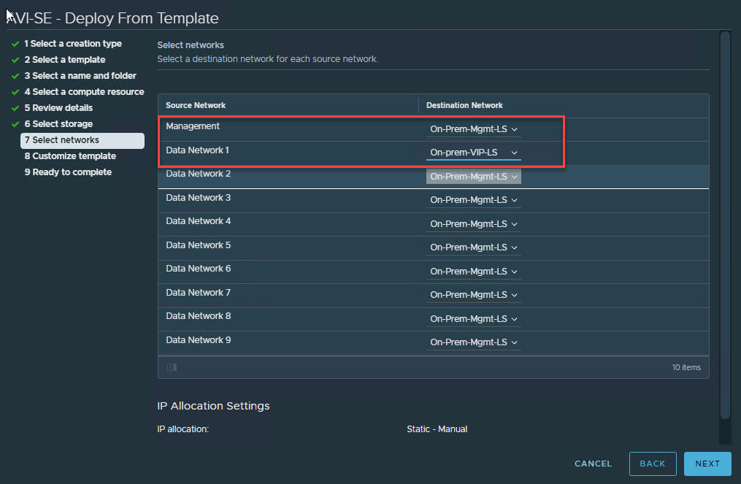Click the BACK button
The height and width of the screenshot is (484, 741).
tap(652, 464)
